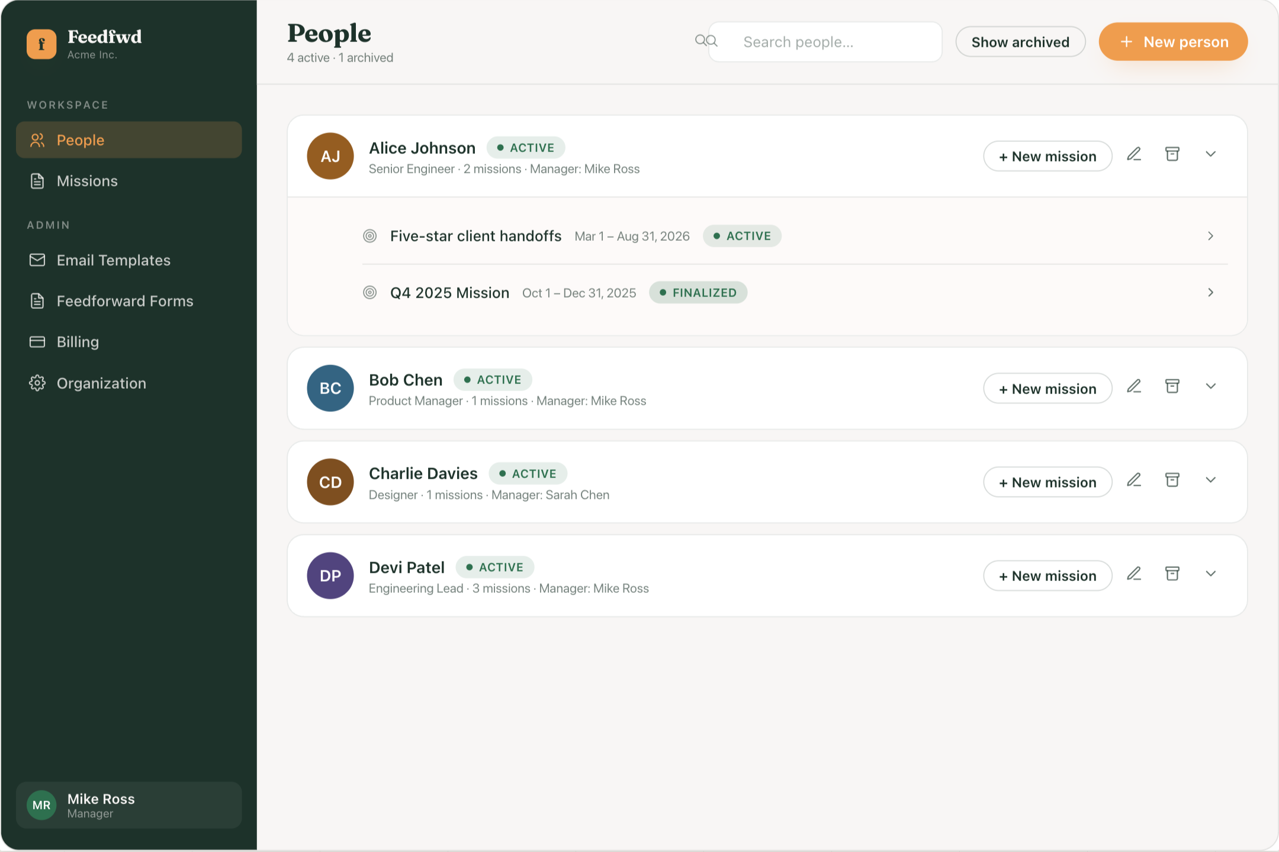Click the pencil edit icon for Alice Johnson
Viewport: 1279px width, 852px height.
(1134, 154)
